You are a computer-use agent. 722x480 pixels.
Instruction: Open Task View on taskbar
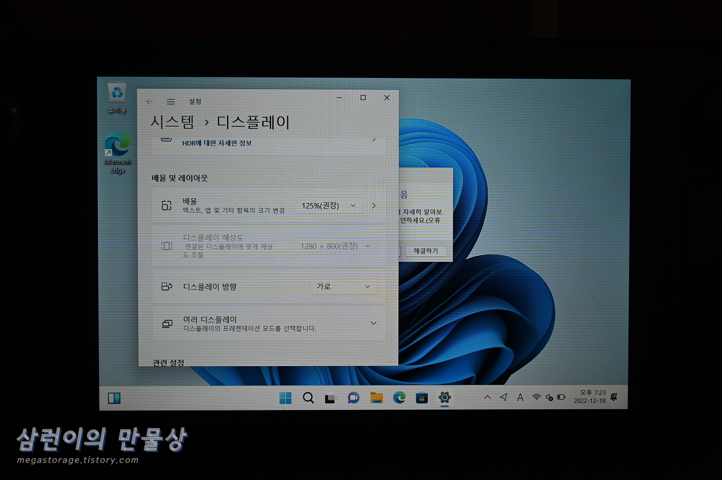(330, 398)
